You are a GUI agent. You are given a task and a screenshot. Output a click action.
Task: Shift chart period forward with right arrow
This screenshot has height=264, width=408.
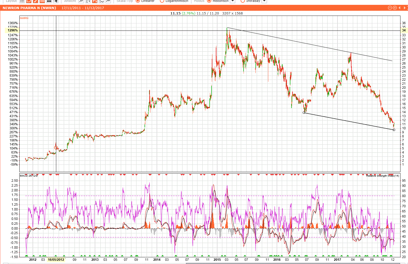(x=405, y=8)
